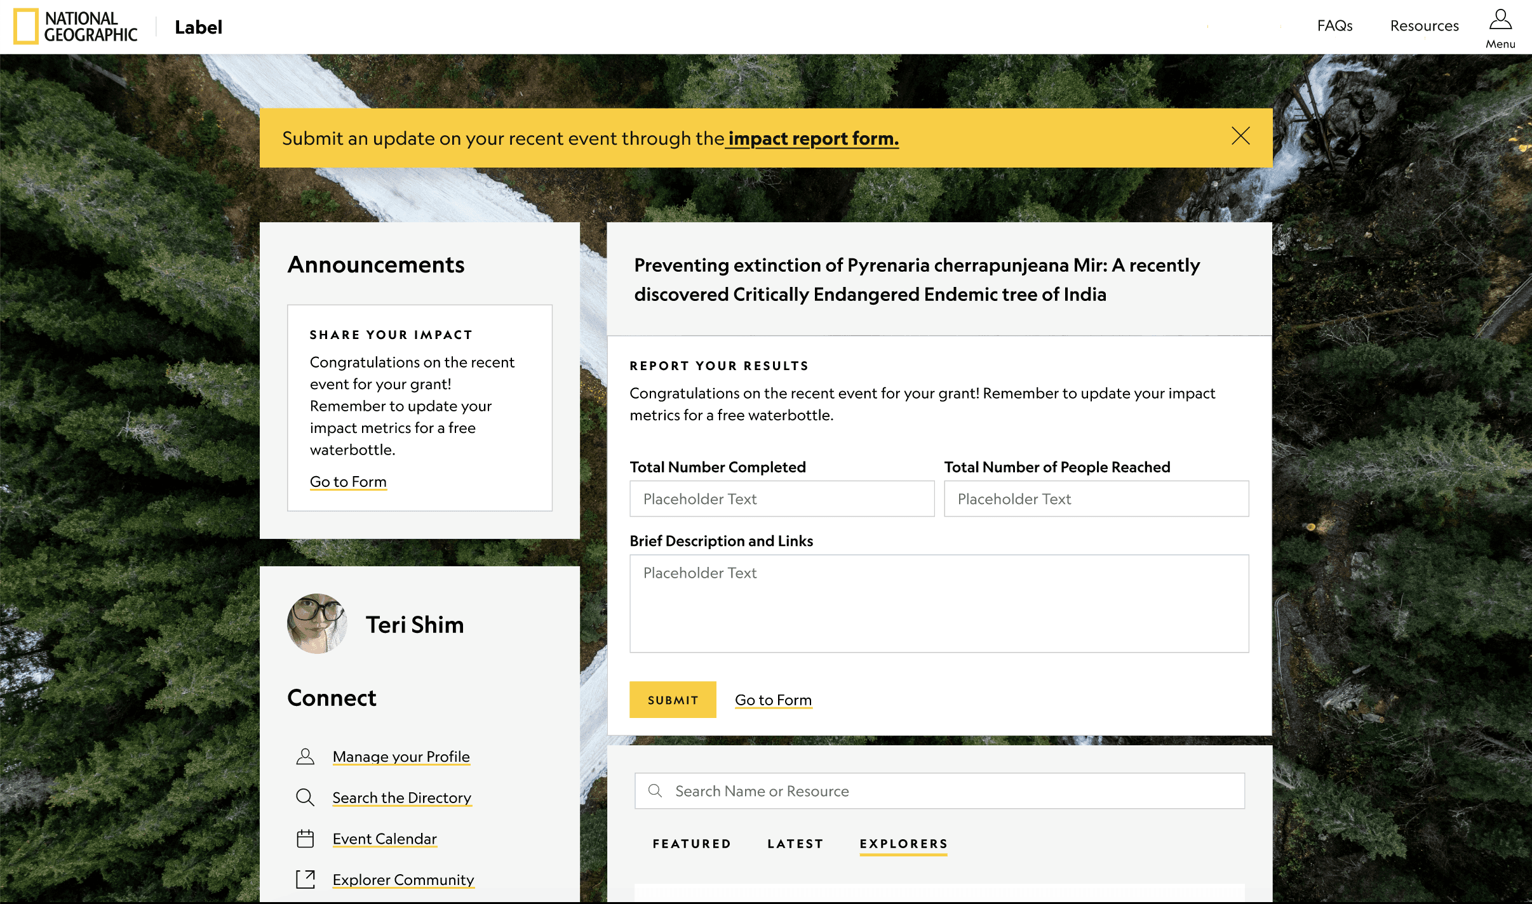
Task: Switch to the Latest tab
Action: click(795, 844)
